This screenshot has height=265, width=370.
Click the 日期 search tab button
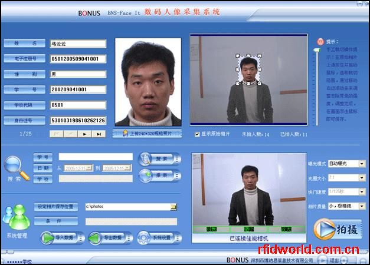point(42,168)
